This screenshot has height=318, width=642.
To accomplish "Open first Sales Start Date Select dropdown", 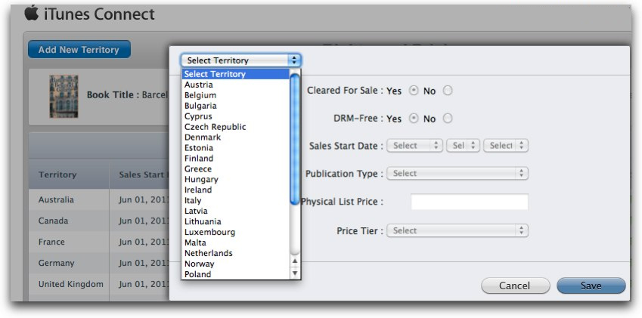I will 414,146.
